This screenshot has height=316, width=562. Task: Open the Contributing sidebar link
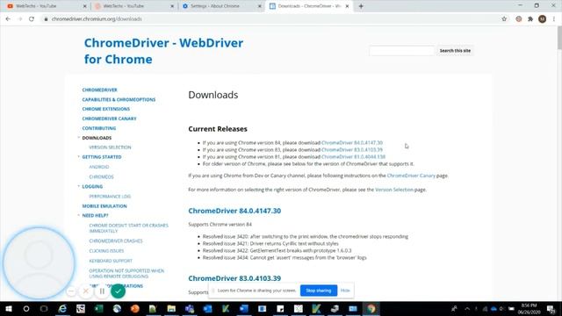pos(99,128)
